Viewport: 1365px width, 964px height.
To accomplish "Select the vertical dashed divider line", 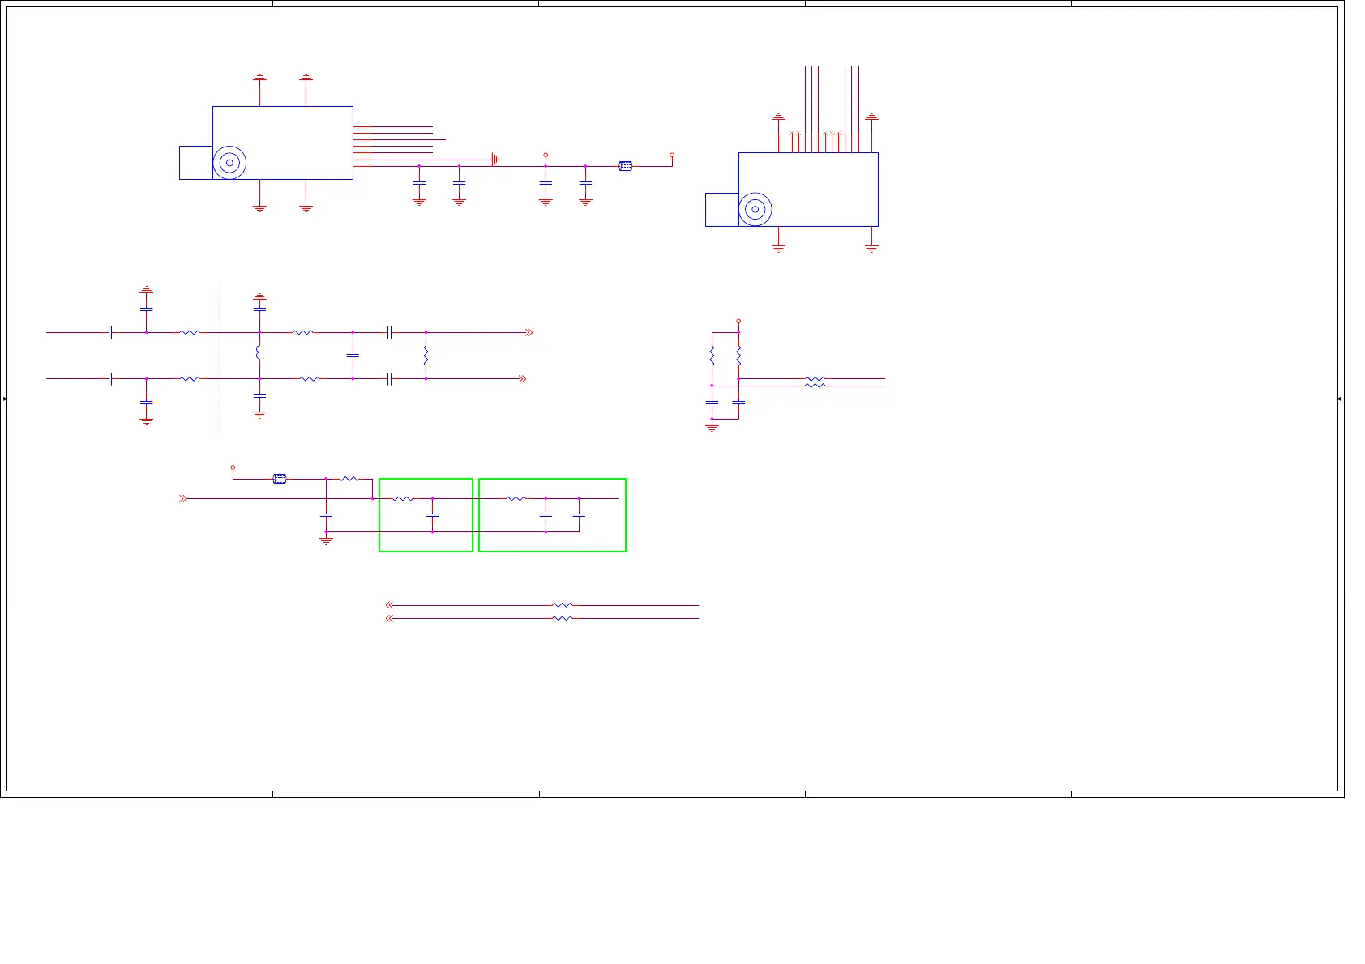I will click(220, 359).
